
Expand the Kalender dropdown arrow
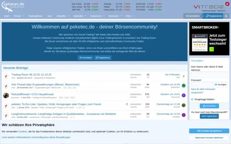85,16
